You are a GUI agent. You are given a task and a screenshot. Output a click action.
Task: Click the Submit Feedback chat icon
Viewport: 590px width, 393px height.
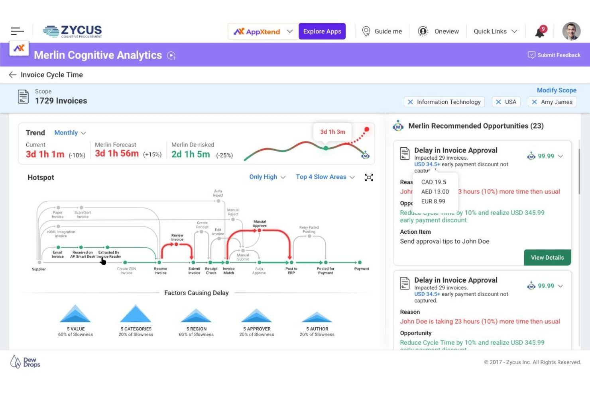point(531,55)
